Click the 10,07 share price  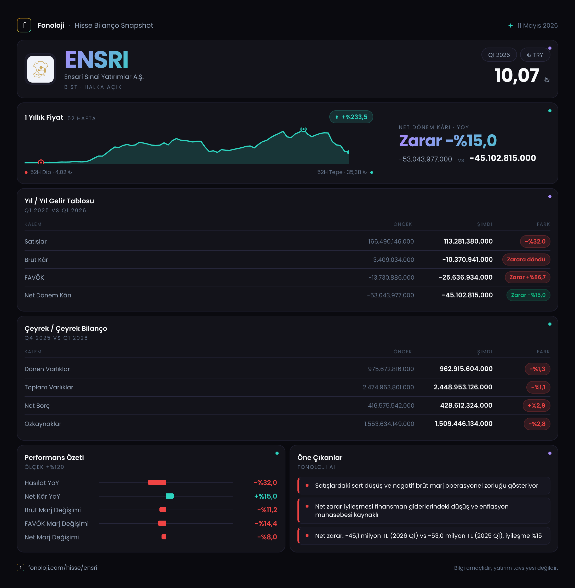click(517, 75)
